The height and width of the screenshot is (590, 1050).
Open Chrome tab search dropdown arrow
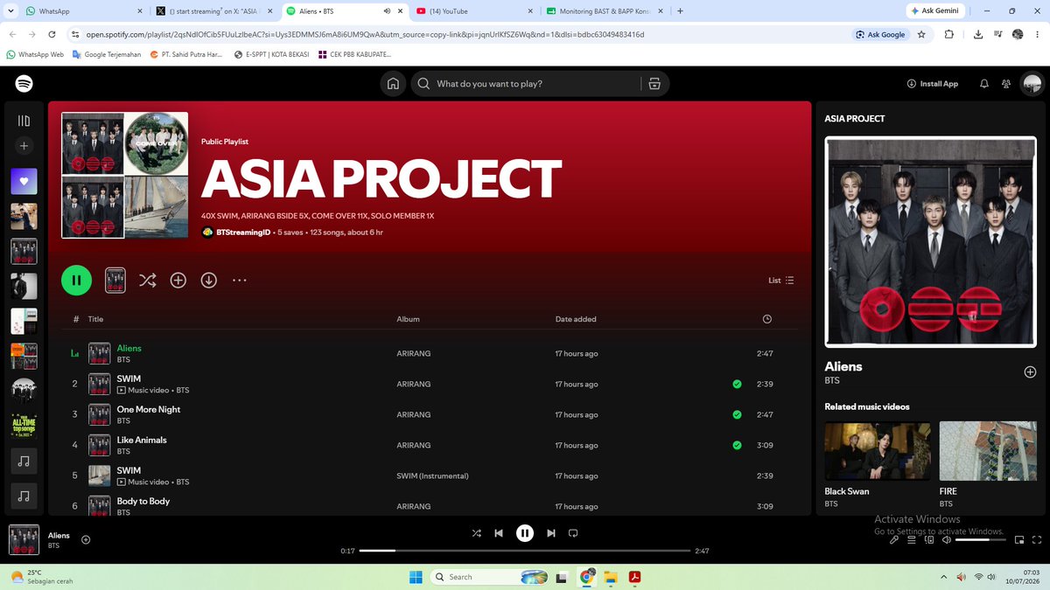pos(10,11)
